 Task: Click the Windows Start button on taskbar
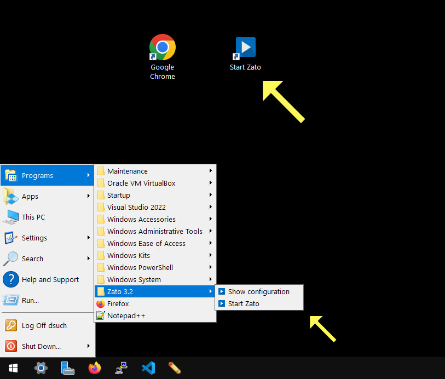point(13,368)
